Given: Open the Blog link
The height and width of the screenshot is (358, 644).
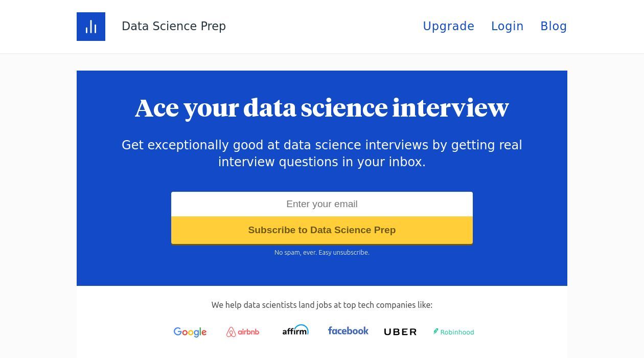Looking at the screenshot, I should tap(554, 26).
